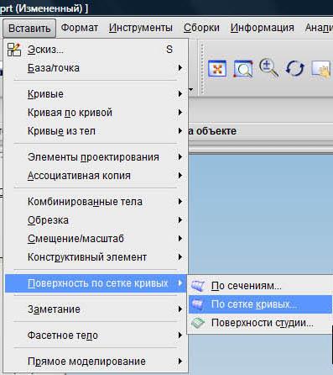333x375 pixels.
Task: Click the Rotate view icon
Action: click(x=294, y=68)
